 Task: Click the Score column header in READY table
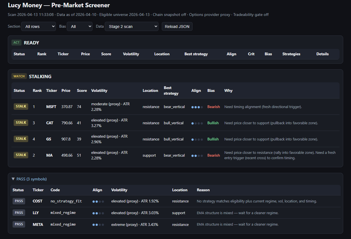[x=106, y=54]
